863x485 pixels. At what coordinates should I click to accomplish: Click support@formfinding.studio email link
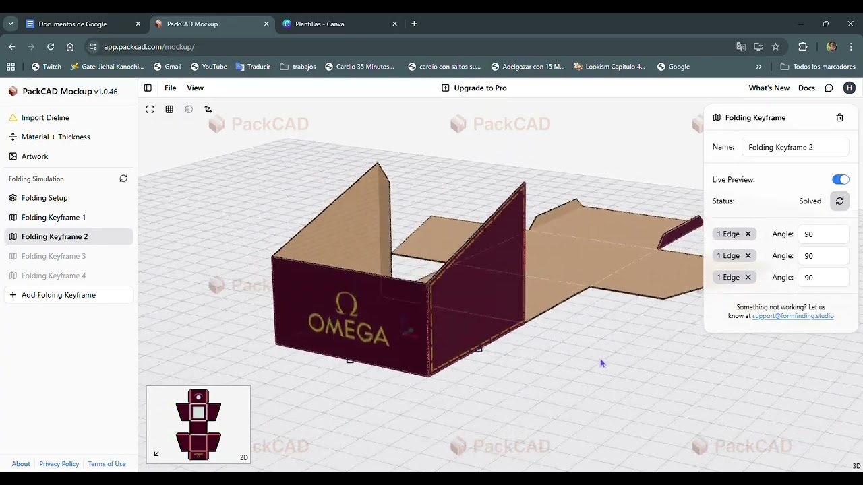(x=793, y=316)
